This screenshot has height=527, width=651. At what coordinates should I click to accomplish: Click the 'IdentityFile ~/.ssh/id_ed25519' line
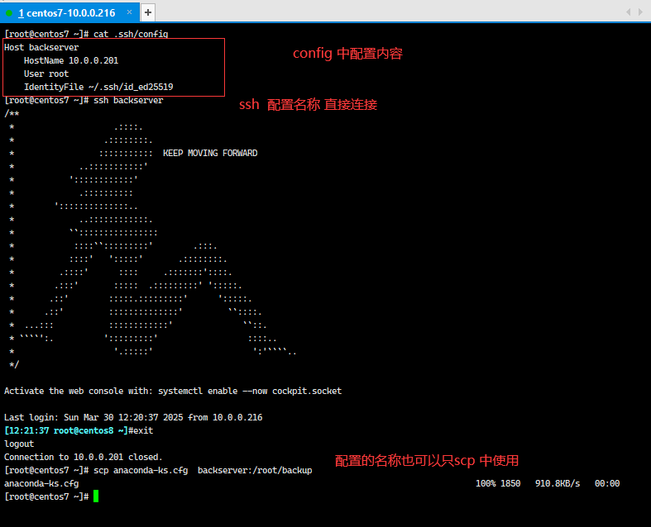[x=98, y=87]
